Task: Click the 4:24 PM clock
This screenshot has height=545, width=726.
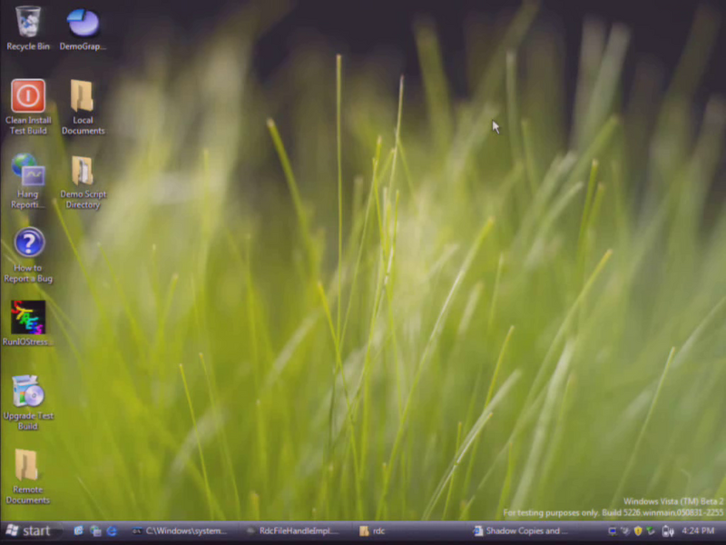Action: pyautogui.click(x=698, y=531)
